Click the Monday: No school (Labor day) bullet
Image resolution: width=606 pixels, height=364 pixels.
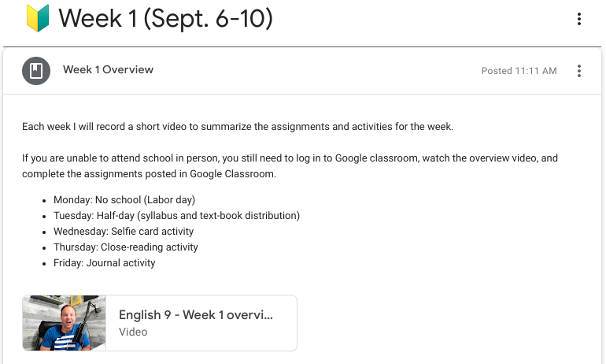pos(124,200)
